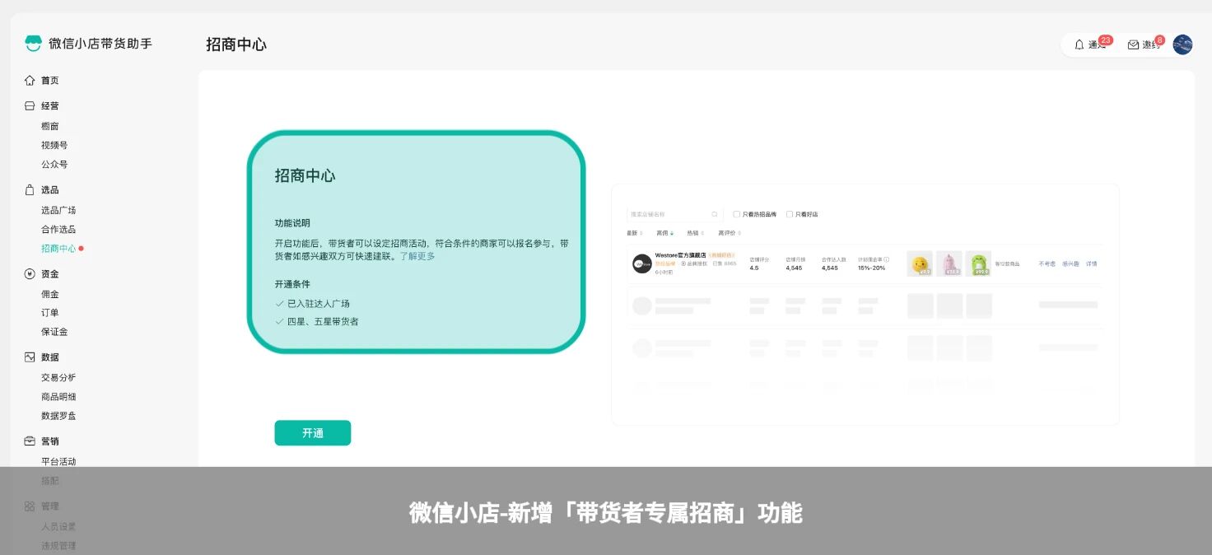Go to 首页 in the sidebar
The height and width of the screenshot is (555, 1212).
pos(50,81)
